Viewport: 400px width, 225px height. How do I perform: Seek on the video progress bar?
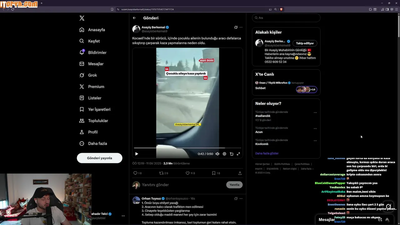pos(187,148)
